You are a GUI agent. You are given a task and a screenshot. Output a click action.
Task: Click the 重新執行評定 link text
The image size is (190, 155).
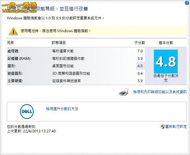176,127
